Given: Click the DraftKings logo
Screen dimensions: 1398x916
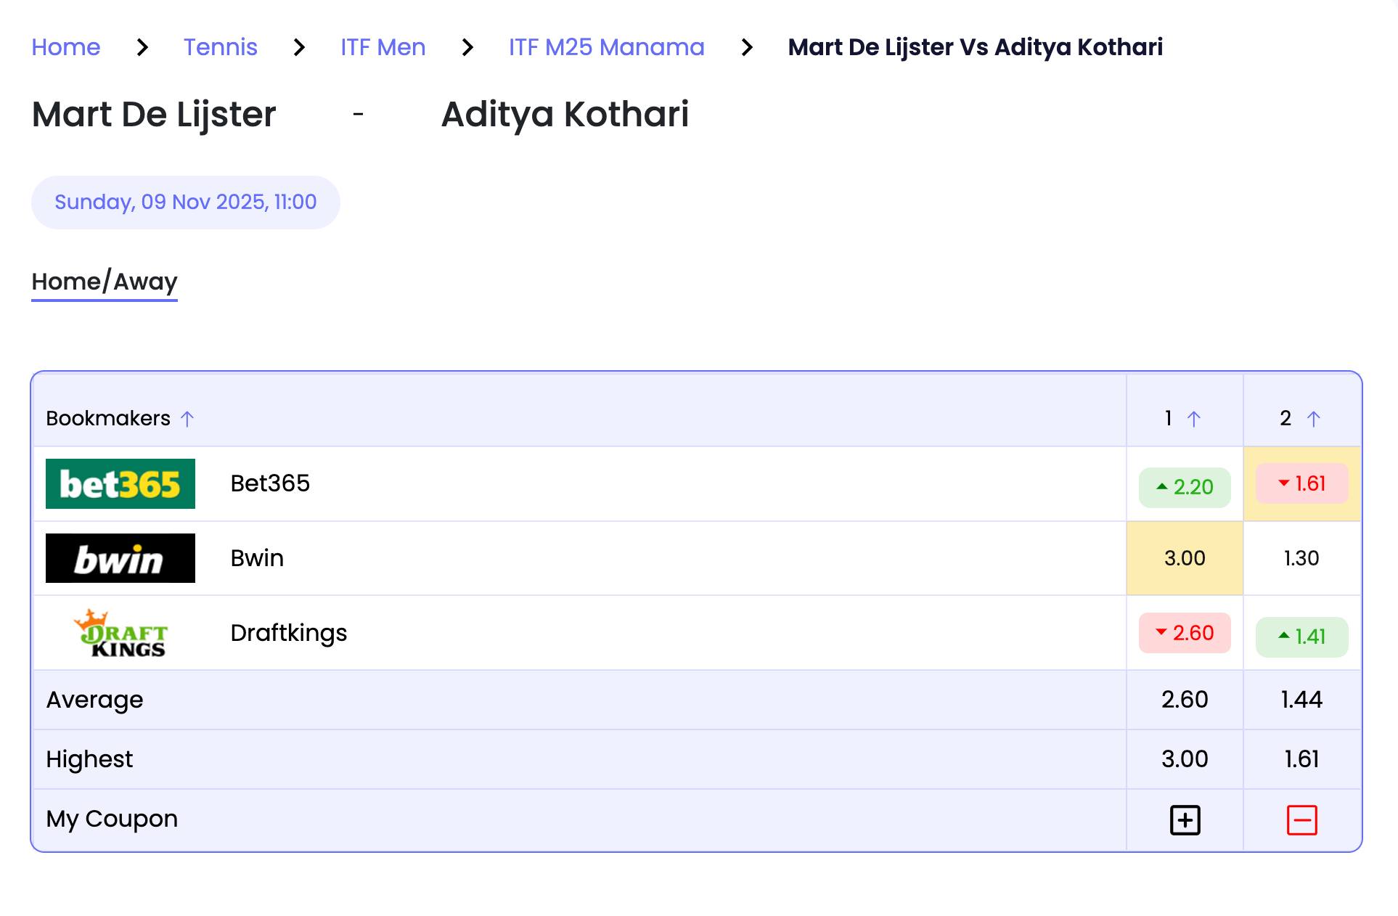Looking at the screenshot, I should (120, 633).
